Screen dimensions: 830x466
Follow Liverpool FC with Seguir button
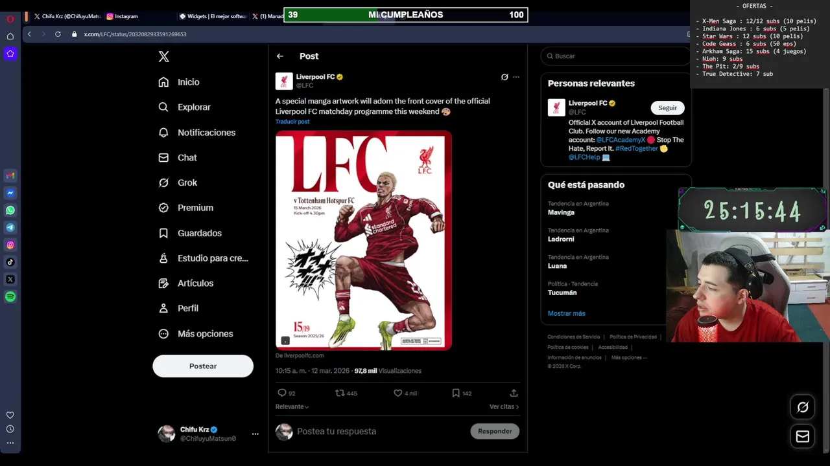coord(667,108)
